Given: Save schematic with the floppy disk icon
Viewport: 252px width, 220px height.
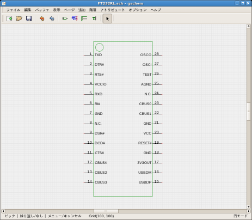Looking at the screenshot, I should (29, 19).
